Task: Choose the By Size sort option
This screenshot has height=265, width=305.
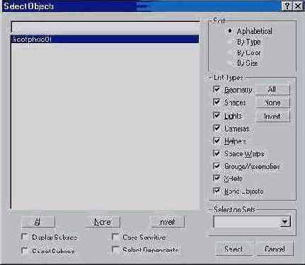Action: 230,63
